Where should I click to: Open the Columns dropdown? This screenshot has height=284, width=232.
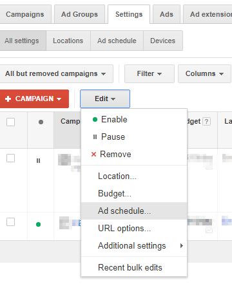point(204,73)
